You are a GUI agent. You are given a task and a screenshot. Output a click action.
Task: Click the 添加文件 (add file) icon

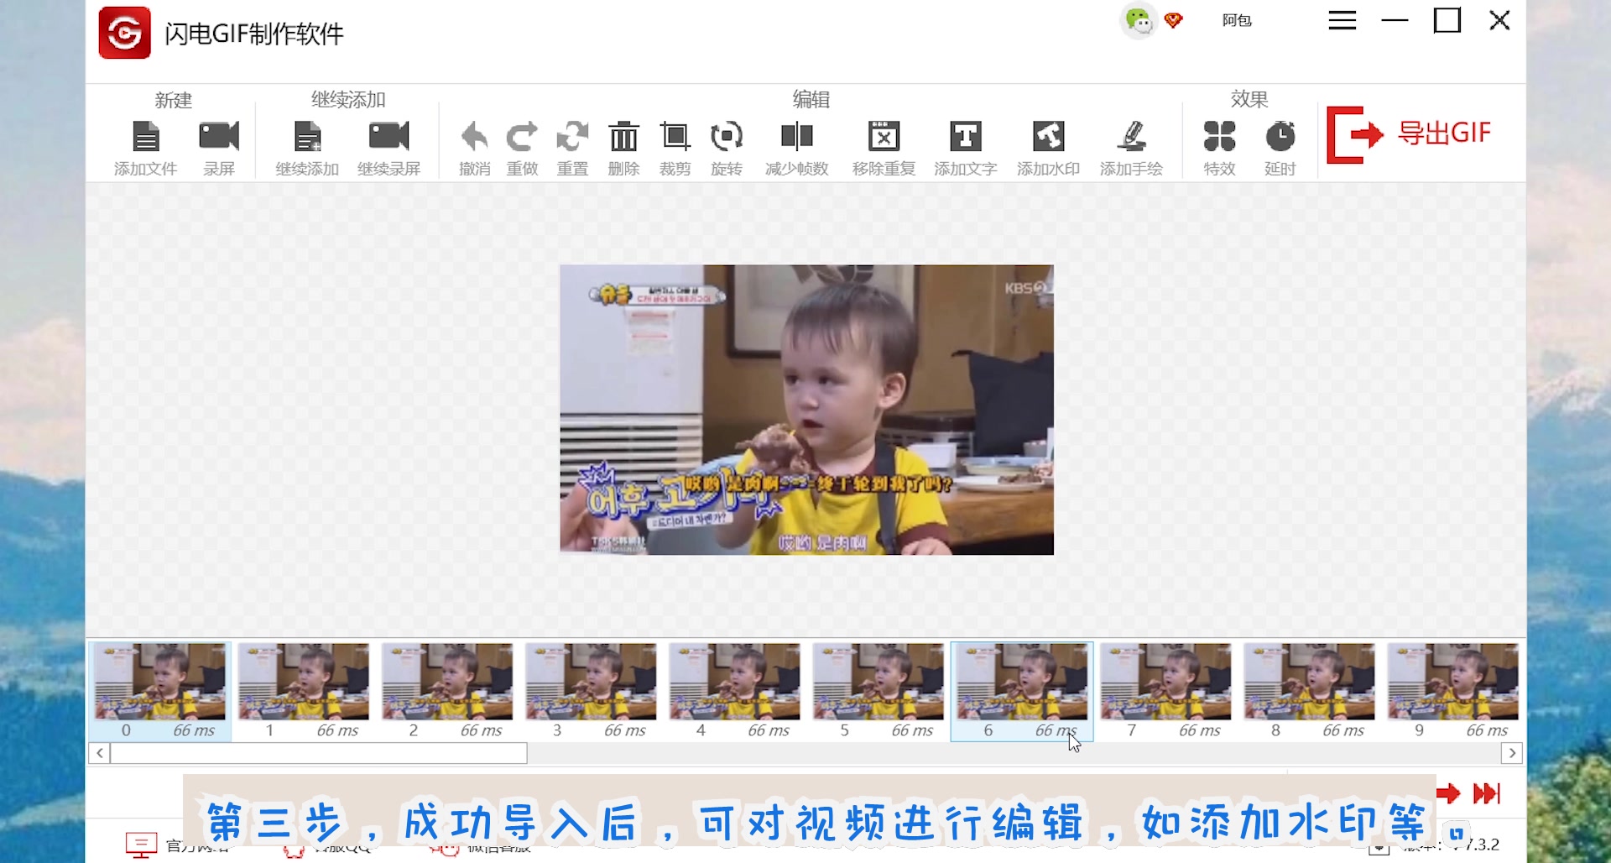146,137
